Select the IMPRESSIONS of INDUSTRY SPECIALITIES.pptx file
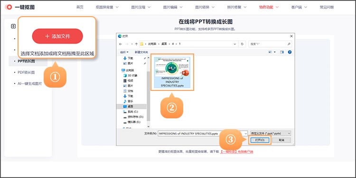356x178 pixels. (x=172, y=72)
